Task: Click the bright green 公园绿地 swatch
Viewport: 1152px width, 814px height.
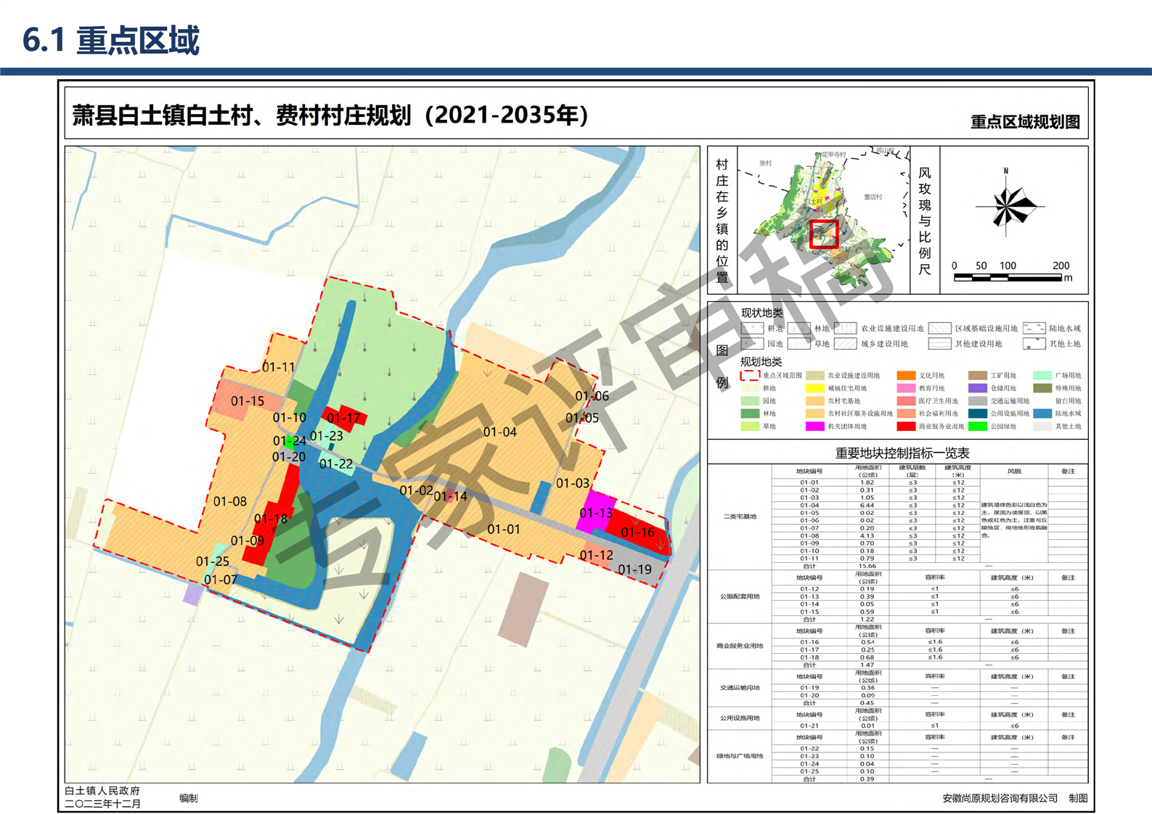Action: tap(977, 427)
